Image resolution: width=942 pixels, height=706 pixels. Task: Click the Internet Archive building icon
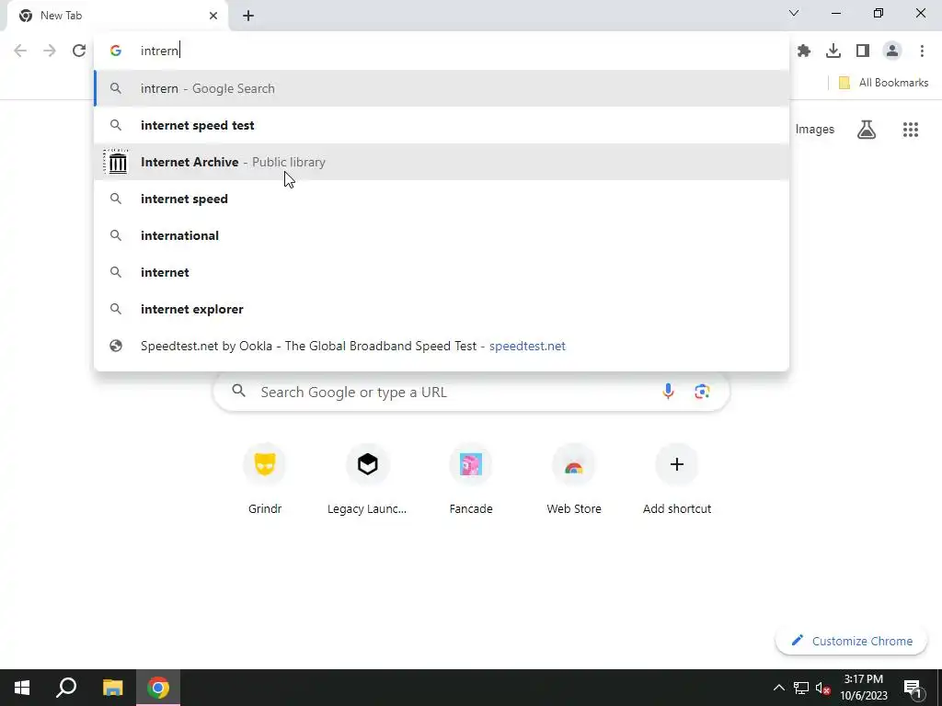click(x=117, y=162)
